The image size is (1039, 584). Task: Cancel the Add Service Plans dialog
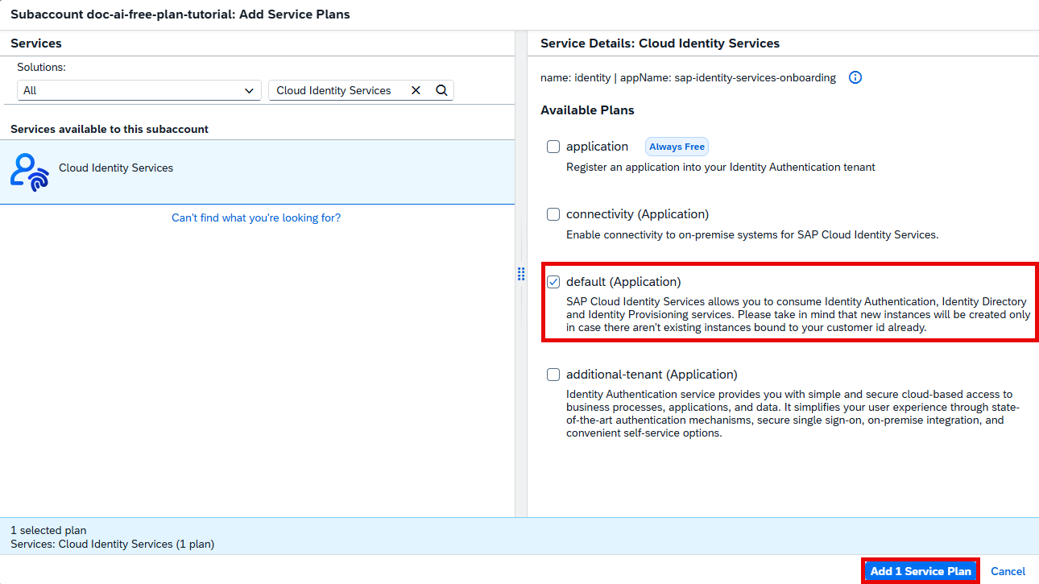(x=1008, y=571)
